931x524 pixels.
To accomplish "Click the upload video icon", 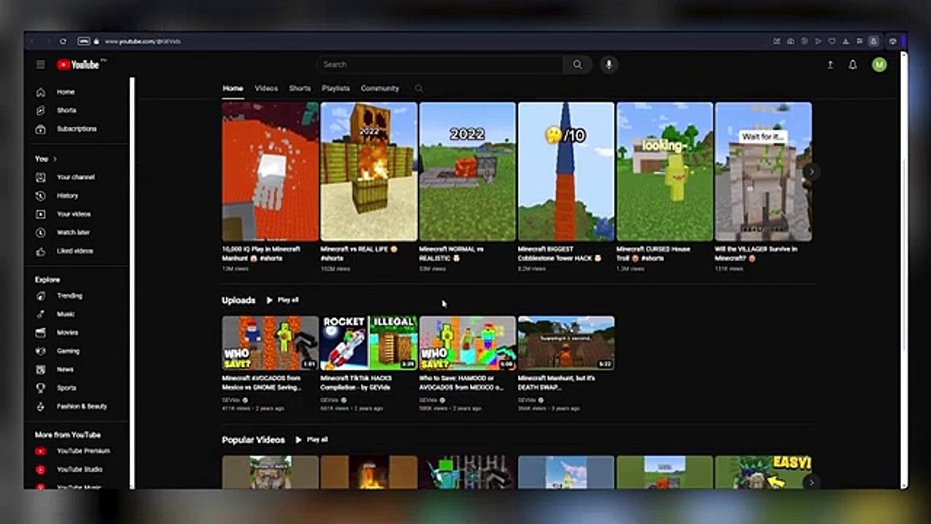I will coord(830,65).
